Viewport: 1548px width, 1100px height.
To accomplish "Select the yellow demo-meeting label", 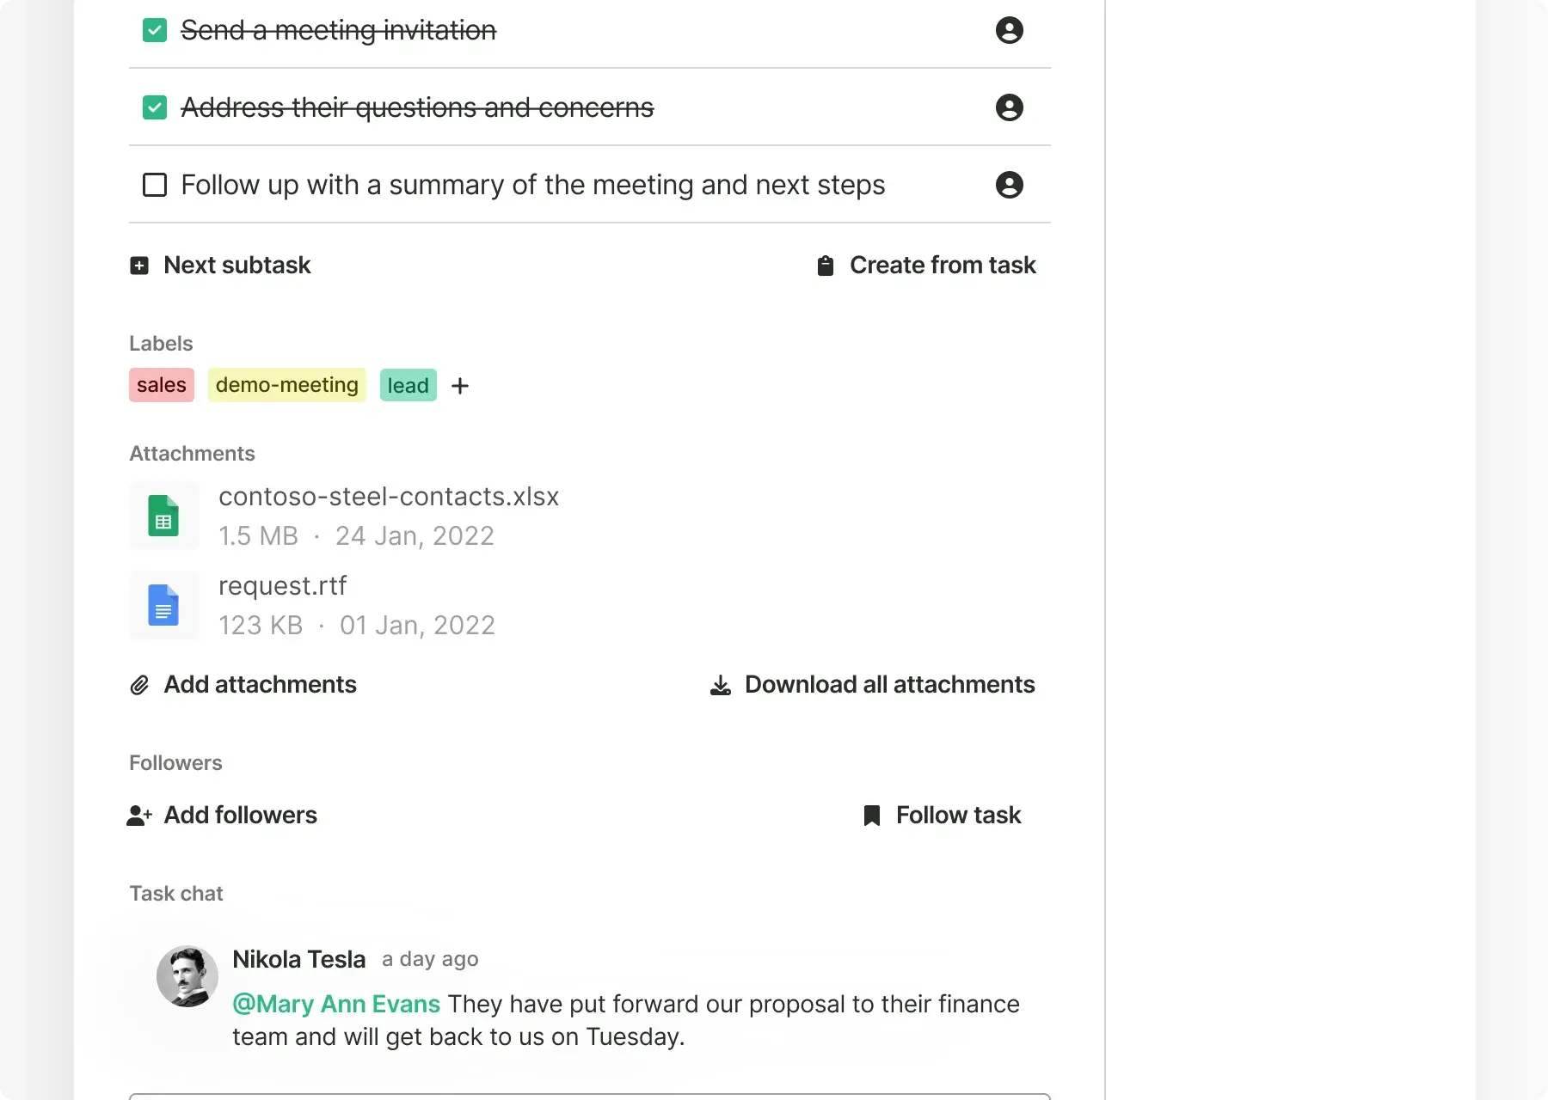I will (x=287, y=385).
